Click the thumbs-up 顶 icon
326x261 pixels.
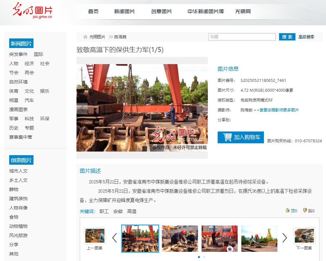pos(288,210)
